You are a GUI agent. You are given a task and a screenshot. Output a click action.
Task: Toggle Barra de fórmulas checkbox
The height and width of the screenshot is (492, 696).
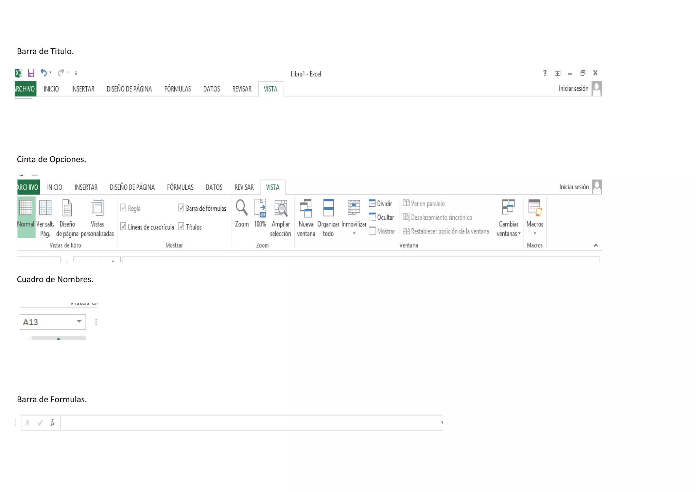tap(181, 208)
